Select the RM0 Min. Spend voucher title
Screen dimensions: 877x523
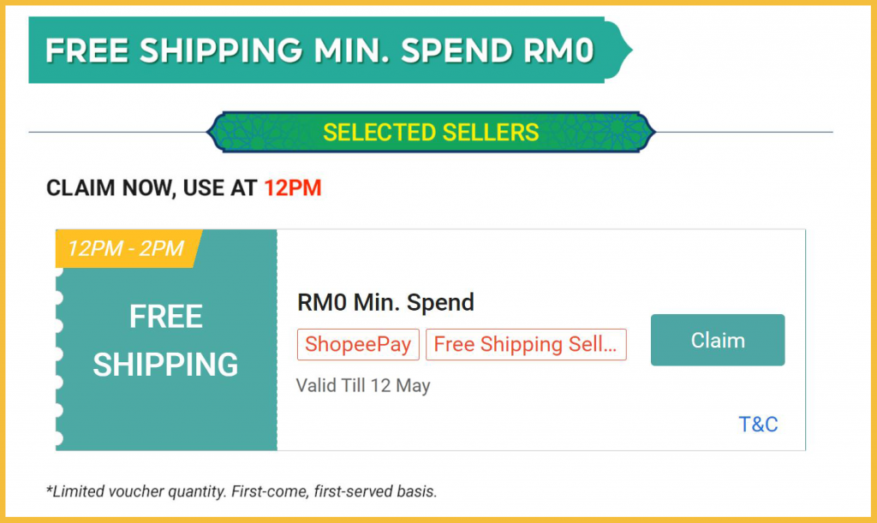[x=385, y=302]
